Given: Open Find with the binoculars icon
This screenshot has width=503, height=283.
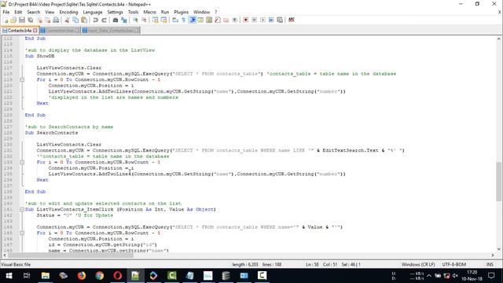Looking at the screenshot, I should (116, 20).
